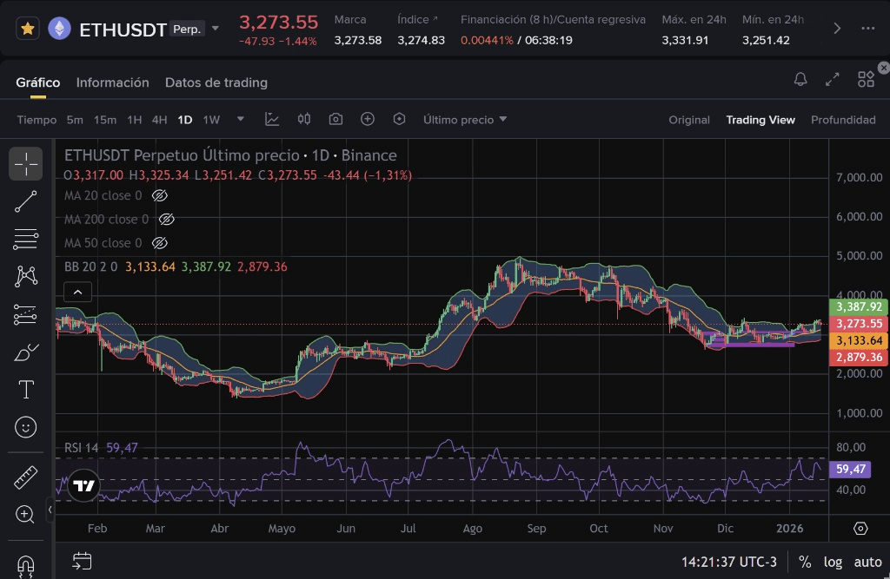
Task: Show the MA 20 indicator
Action: [160, 196]
